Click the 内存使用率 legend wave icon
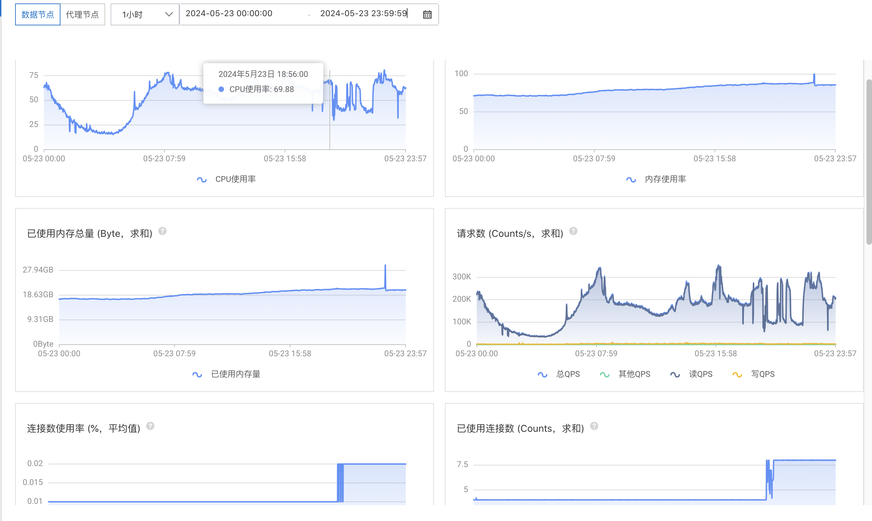The width and height of the screenshot is (872, 521). [x=631, y=180]
